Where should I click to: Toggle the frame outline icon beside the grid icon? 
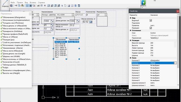pyautogui.click(x=27, y=6)
